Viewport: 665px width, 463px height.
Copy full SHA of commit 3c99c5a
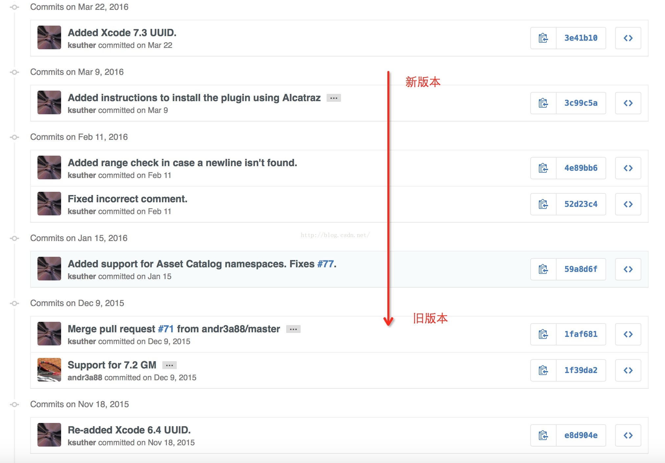(x=543, y=103)
